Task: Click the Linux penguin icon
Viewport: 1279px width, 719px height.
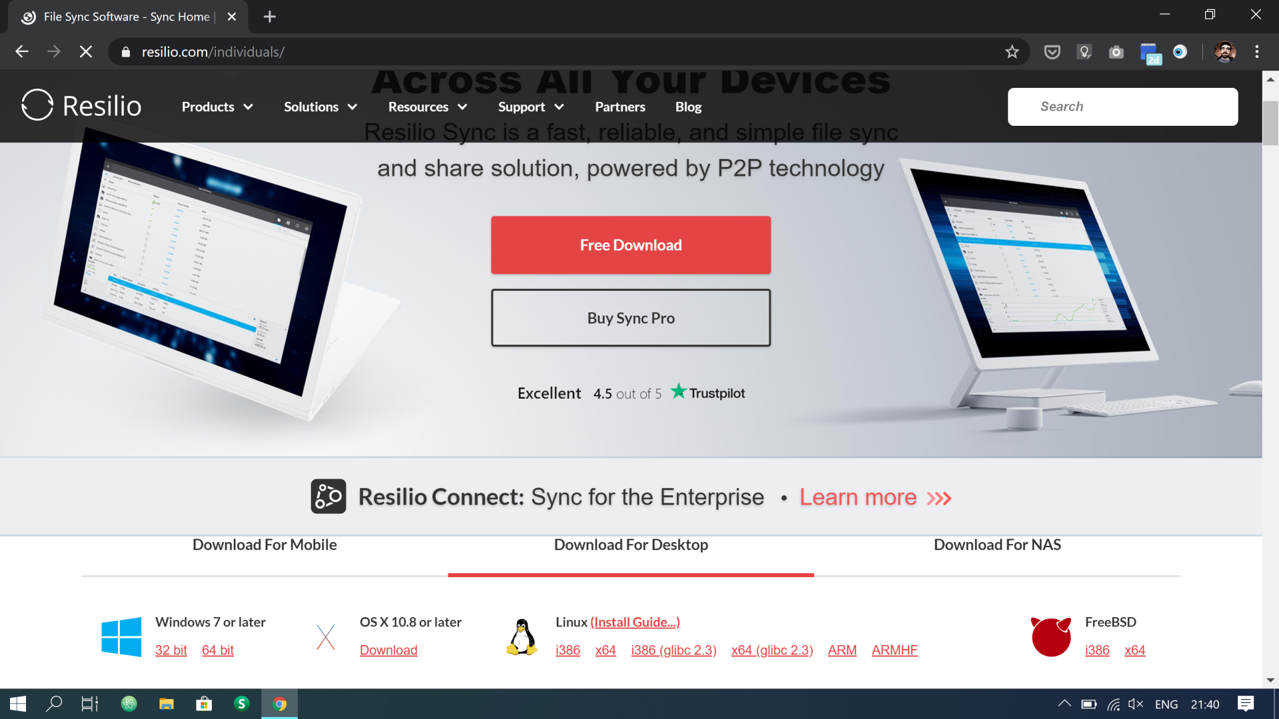Action: 522,637
